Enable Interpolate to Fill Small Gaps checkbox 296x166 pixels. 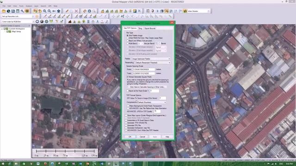(126, 120)
